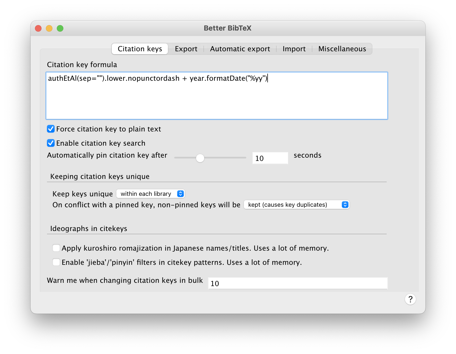Switch to the Citation keys tab
Screen dimensions: 456x354
[140, 49]
